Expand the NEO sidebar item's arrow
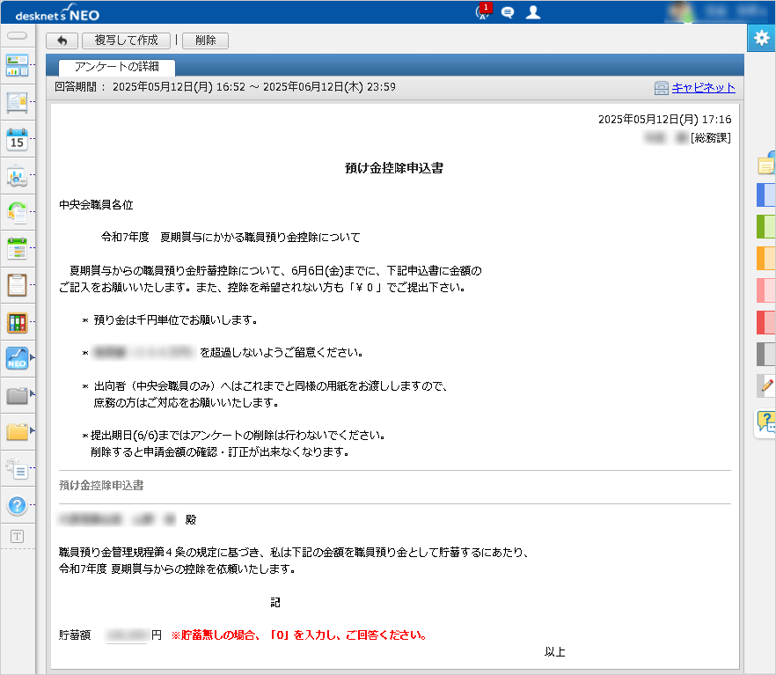 33,359
